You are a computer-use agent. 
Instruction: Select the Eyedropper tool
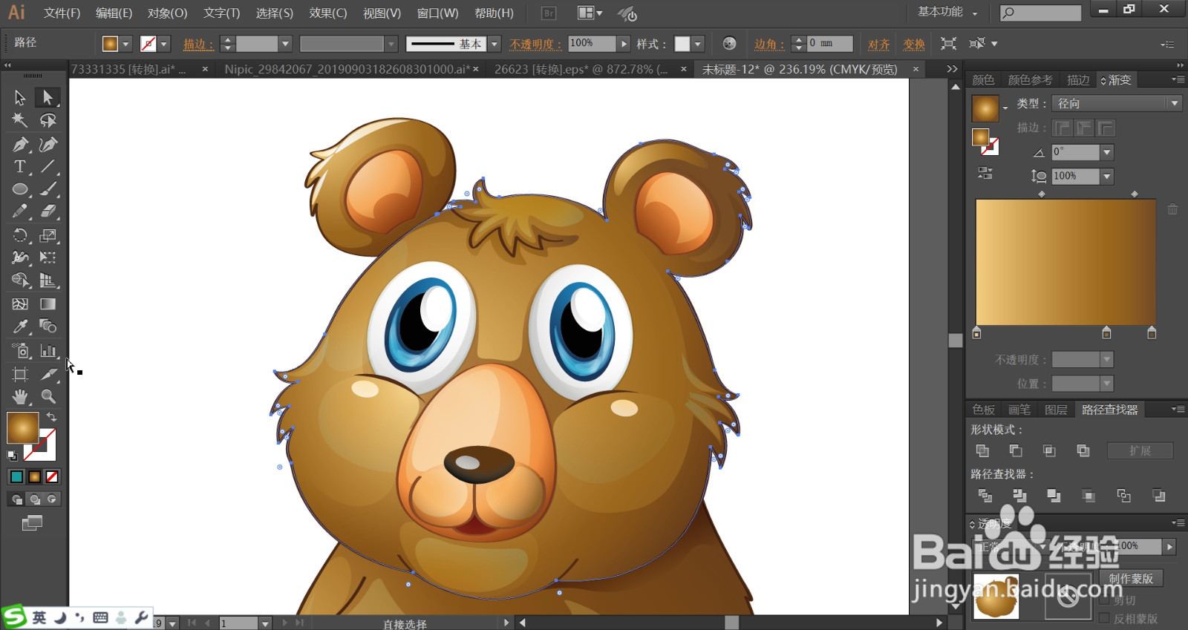coord(20,327)
